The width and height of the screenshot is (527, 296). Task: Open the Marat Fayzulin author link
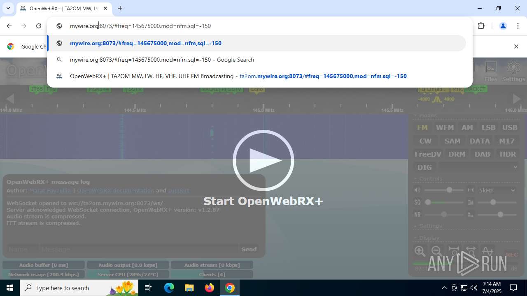50,190
